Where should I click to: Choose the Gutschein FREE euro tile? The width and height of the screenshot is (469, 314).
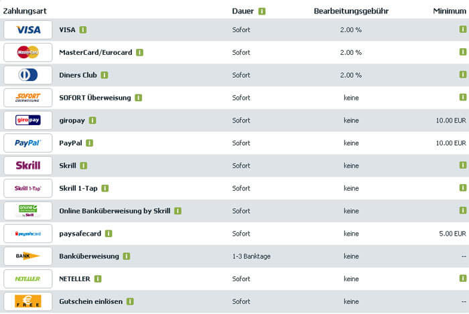click(x=28, y=301)
